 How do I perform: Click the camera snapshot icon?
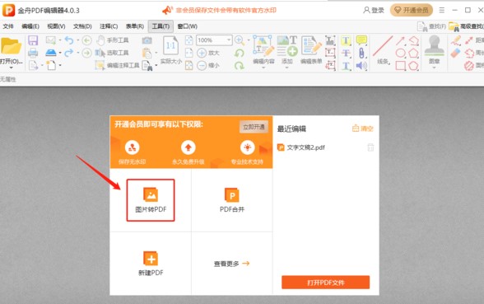pos(147,40)
